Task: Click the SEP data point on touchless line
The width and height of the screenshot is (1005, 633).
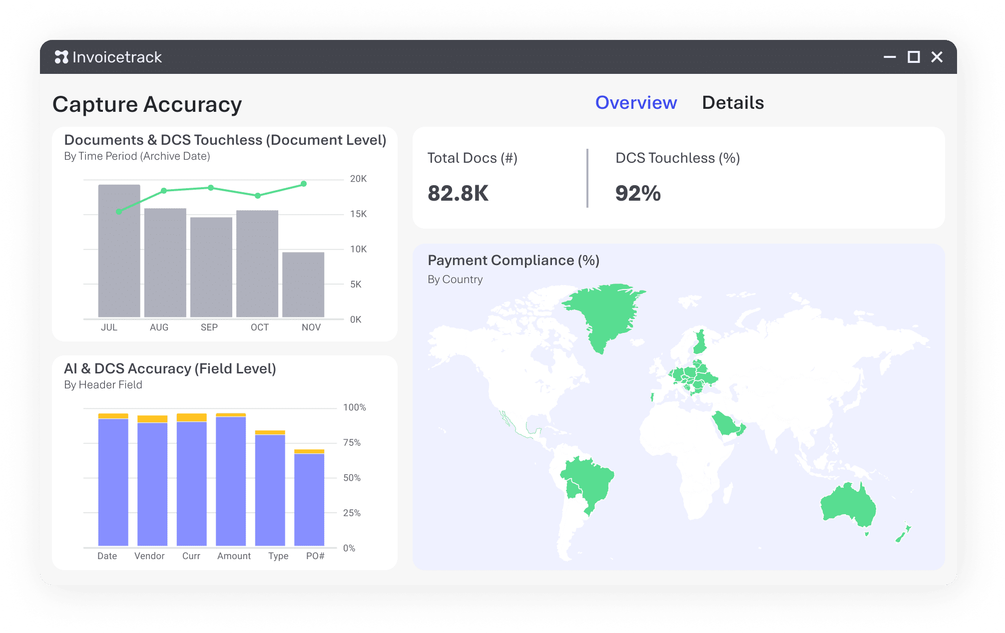Action: pyautogui.click(x=211, y=188)
